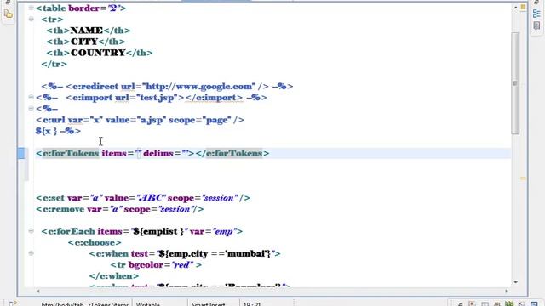
Task: Click the c:remove var="a" line
Action: tap(119, 209)
